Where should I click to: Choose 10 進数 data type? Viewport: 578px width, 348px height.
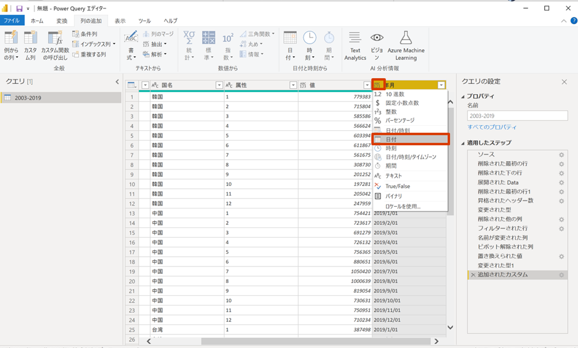coord(410,95)
